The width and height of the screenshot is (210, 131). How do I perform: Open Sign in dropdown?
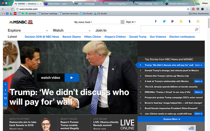(x=131, y=22)
